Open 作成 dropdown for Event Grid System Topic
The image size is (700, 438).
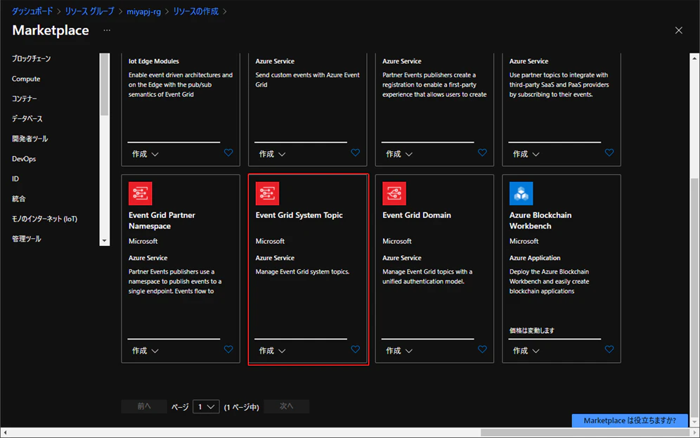pos(272,351)
